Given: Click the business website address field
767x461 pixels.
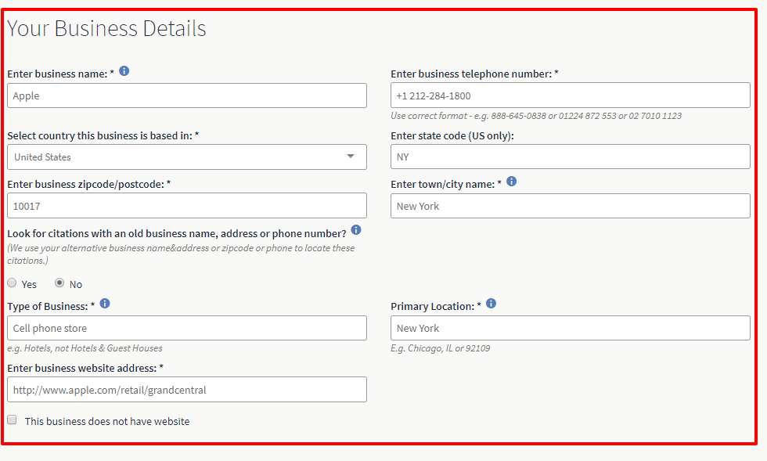Looking at the screenshot, I should [x=187, y=390].
